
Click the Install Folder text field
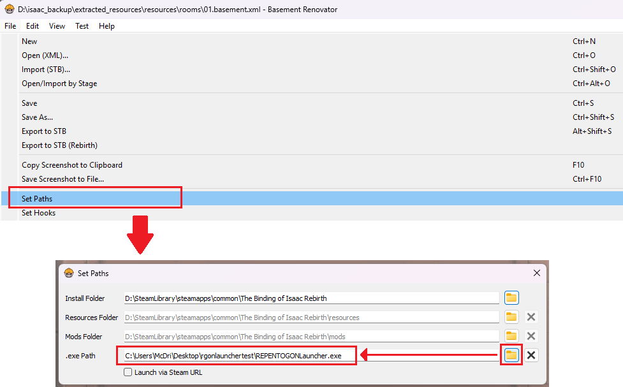311,298
